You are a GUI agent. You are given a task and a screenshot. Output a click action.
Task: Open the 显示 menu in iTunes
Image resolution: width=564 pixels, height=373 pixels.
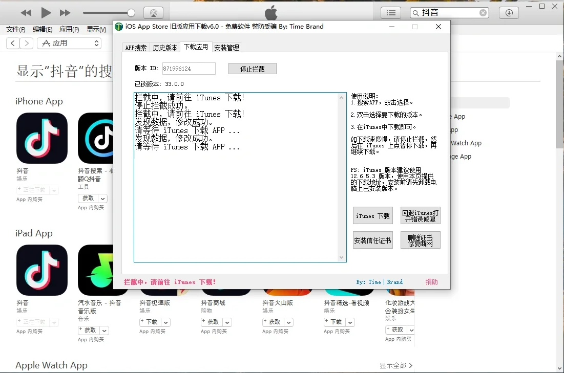click(95, 29)
